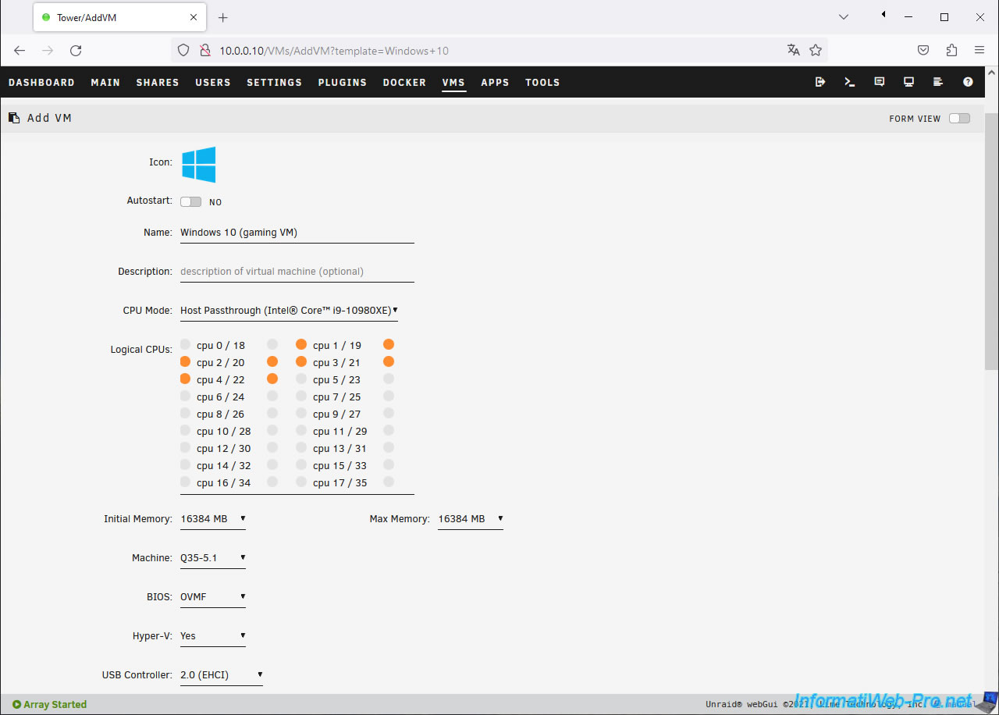The height and width of the screenshot is (715, 999).
Task: Click the 'Logical CPUs:' label
Action: point(141,349)
